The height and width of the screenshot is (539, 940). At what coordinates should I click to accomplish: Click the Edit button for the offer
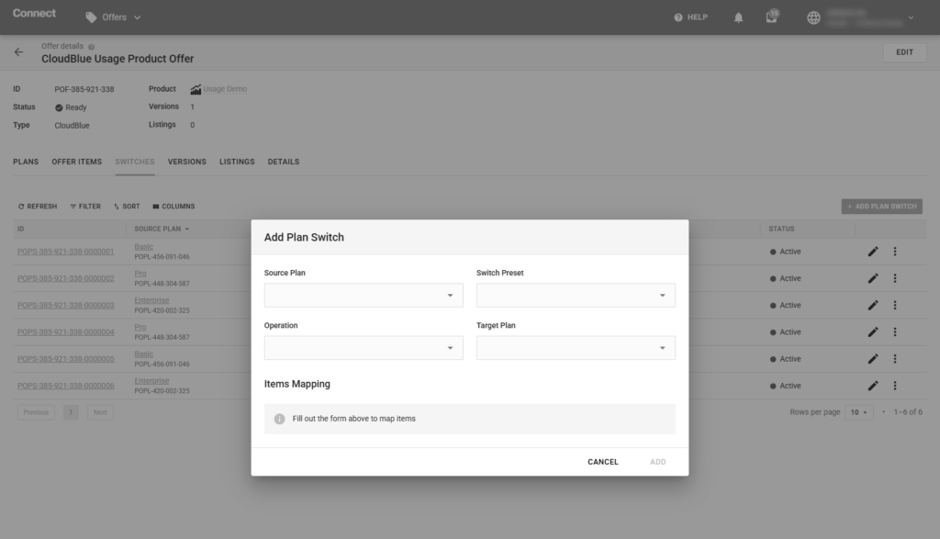click(904, 52)
